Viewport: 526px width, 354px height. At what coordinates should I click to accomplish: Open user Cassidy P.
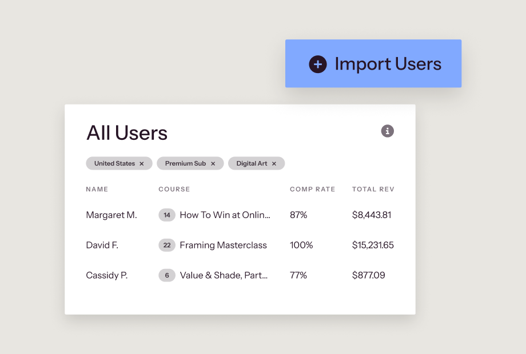click(x=107, y=275)
